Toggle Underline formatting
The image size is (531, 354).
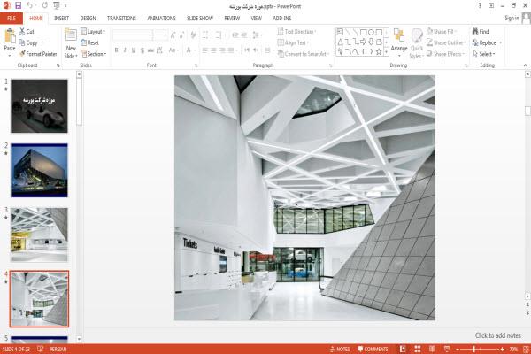tap(134, 50)
